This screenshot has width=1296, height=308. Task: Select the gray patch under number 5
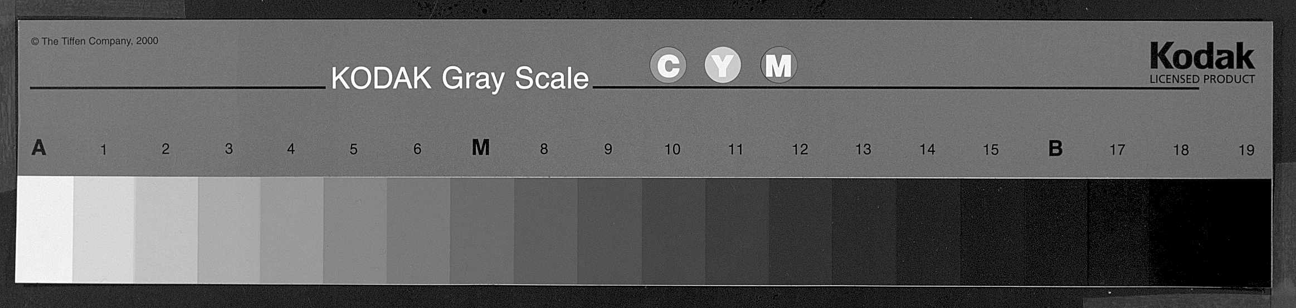point(355,230)
